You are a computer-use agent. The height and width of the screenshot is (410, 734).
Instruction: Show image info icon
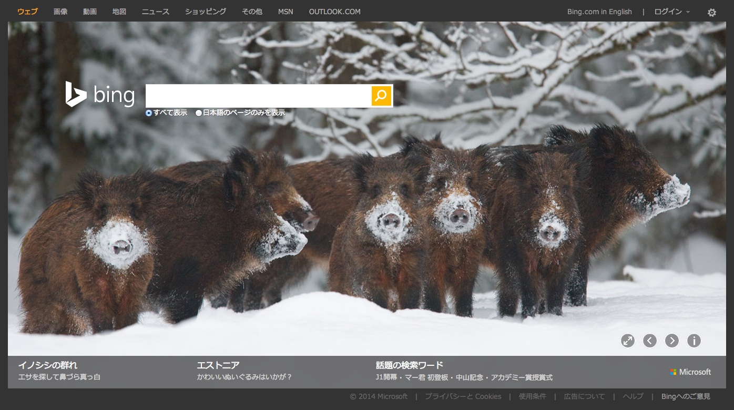pos(694,341)
